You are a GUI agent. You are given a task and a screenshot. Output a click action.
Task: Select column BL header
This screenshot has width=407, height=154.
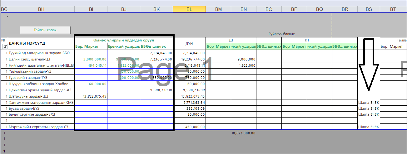point(189,9)
